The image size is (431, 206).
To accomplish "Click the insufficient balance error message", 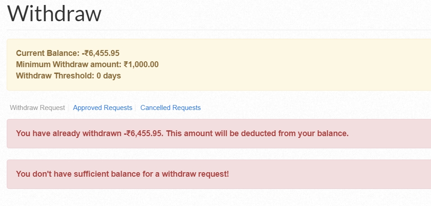I will (x=122, y=174).
